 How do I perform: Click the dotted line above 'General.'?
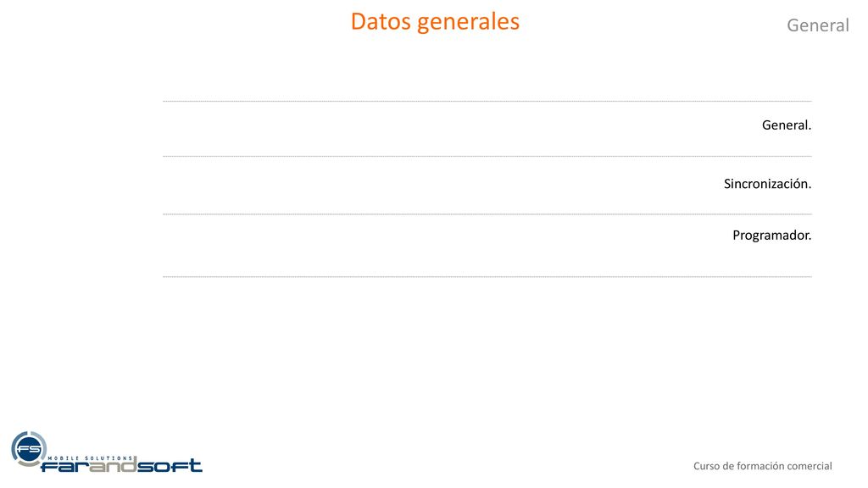click(487, 102)
